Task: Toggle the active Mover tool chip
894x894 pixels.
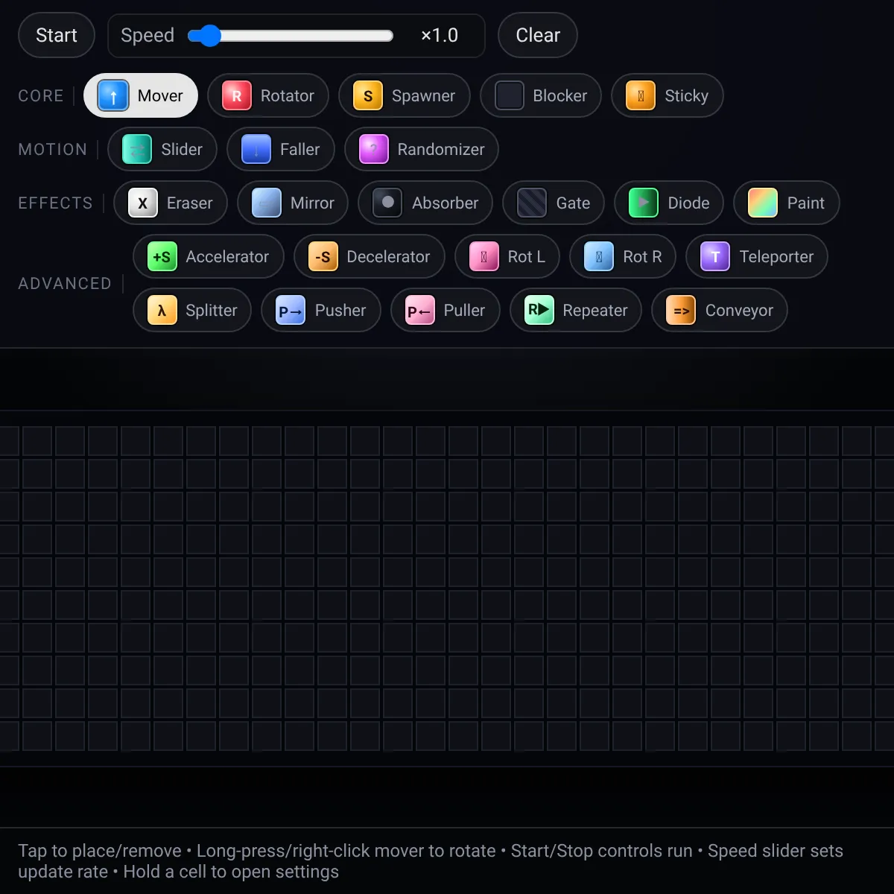Action: (141, 95)
